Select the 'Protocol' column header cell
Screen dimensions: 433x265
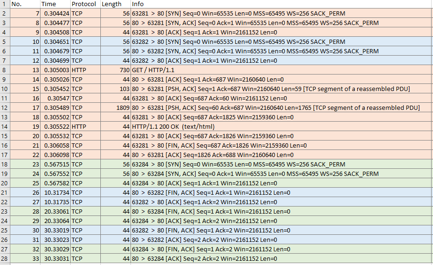[85, 4]
